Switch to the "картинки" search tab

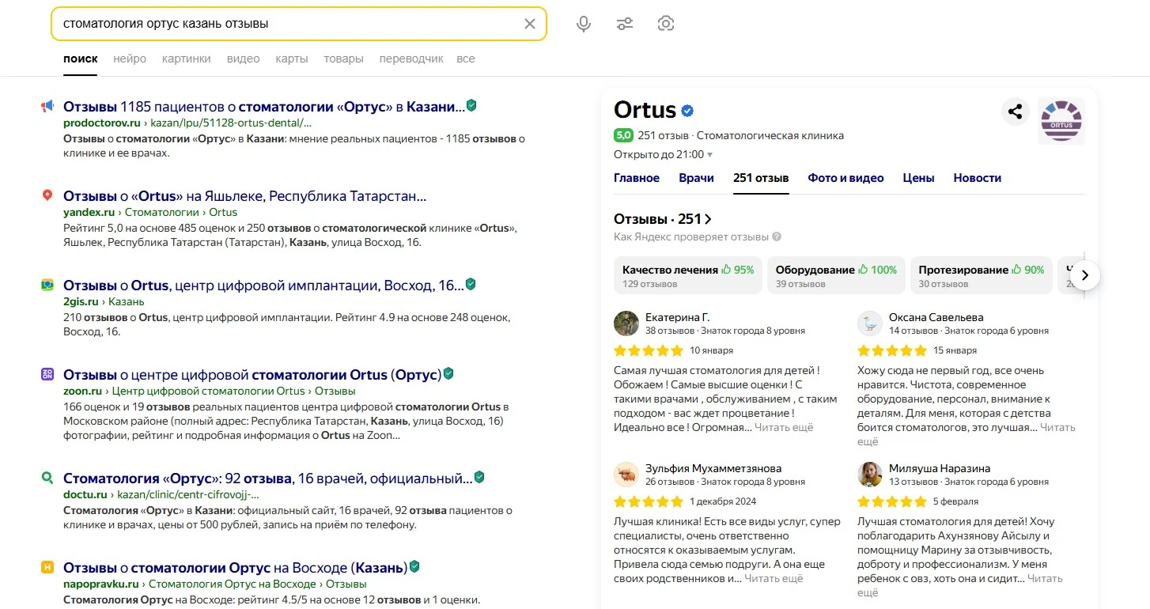[x=186, y=59]
